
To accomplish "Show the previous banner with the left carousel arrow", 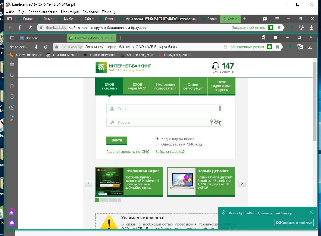I will point(89,183).
